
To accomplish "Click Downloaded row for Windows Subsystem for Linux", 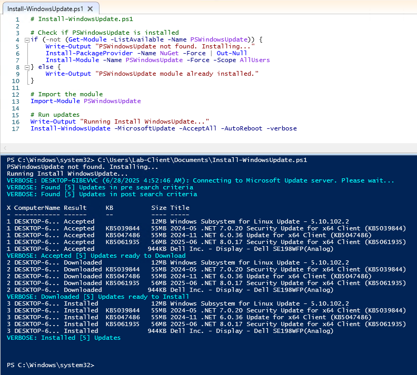I will click(x=178, y=262).
